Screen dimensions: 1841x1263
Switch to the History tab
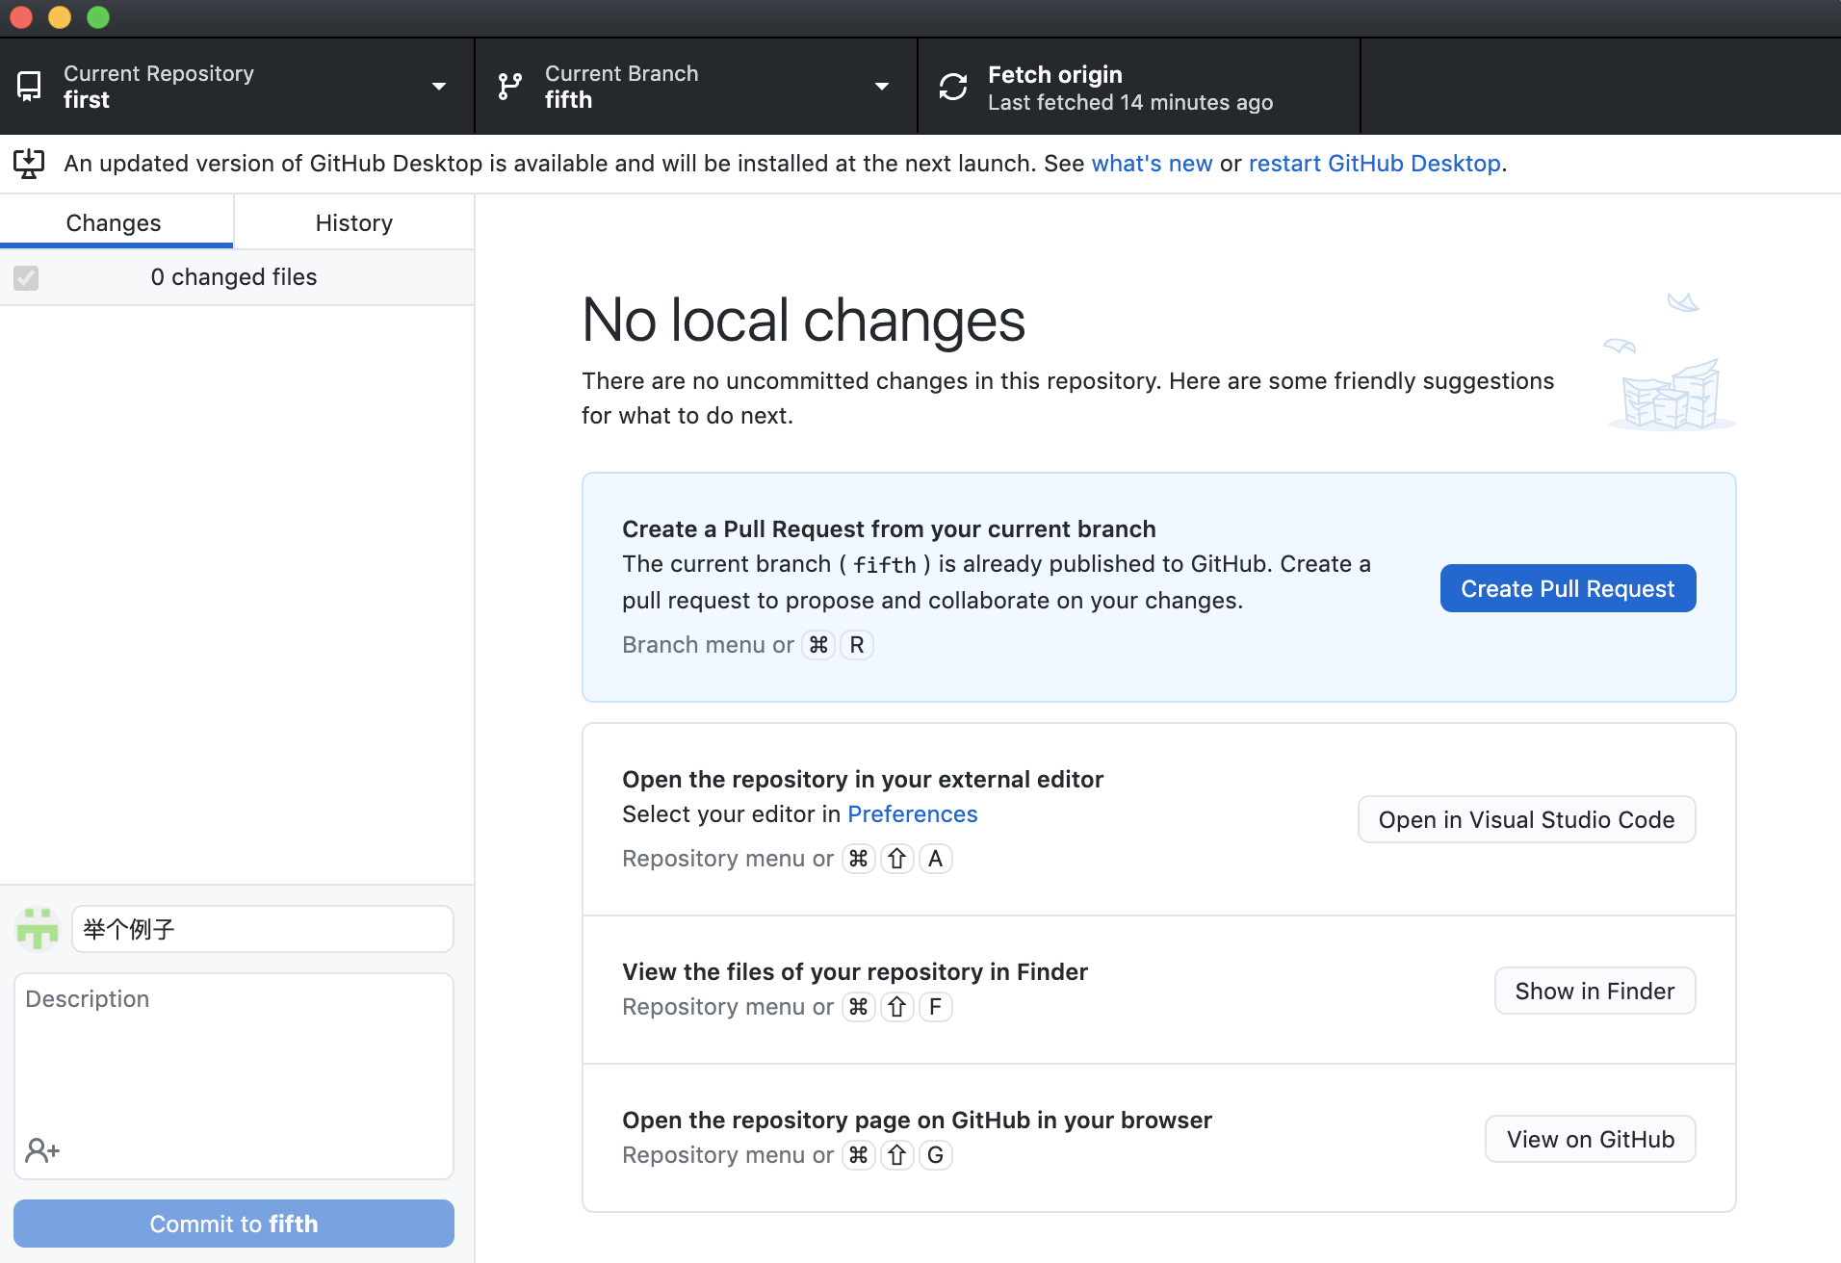coord(353,223)
